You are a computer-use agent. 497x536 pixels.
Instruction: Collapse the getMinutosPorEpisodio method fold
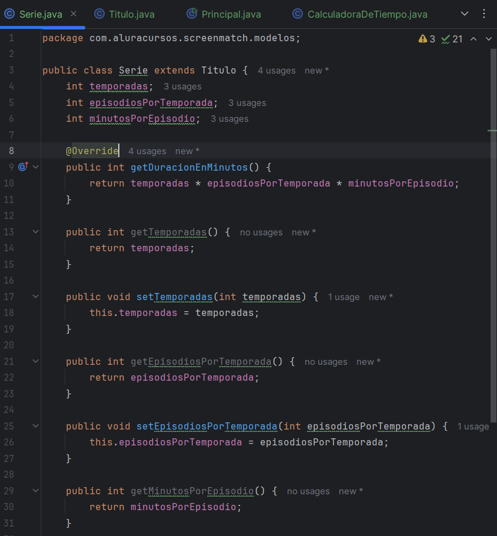pos(35,491)
